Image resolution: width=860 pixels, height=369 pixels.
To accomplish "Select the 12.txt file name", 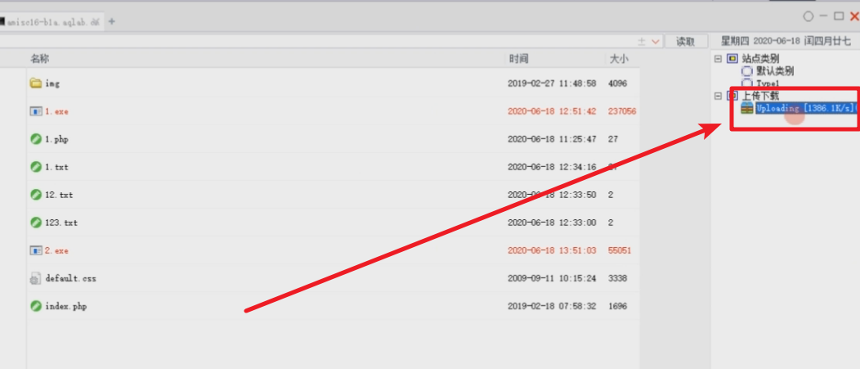I will tap(59, 195).
